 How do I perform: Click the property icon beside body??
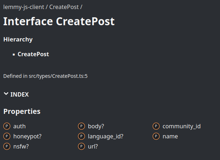81,126
